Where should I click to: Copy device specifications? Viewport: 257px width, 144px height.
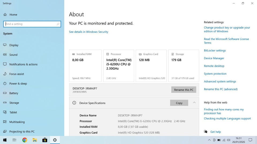click(x=179, y=103)
